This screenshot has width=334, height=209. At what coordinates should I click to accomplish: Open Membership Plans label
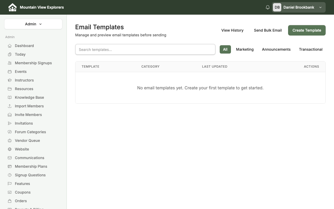tap(31, 166)
